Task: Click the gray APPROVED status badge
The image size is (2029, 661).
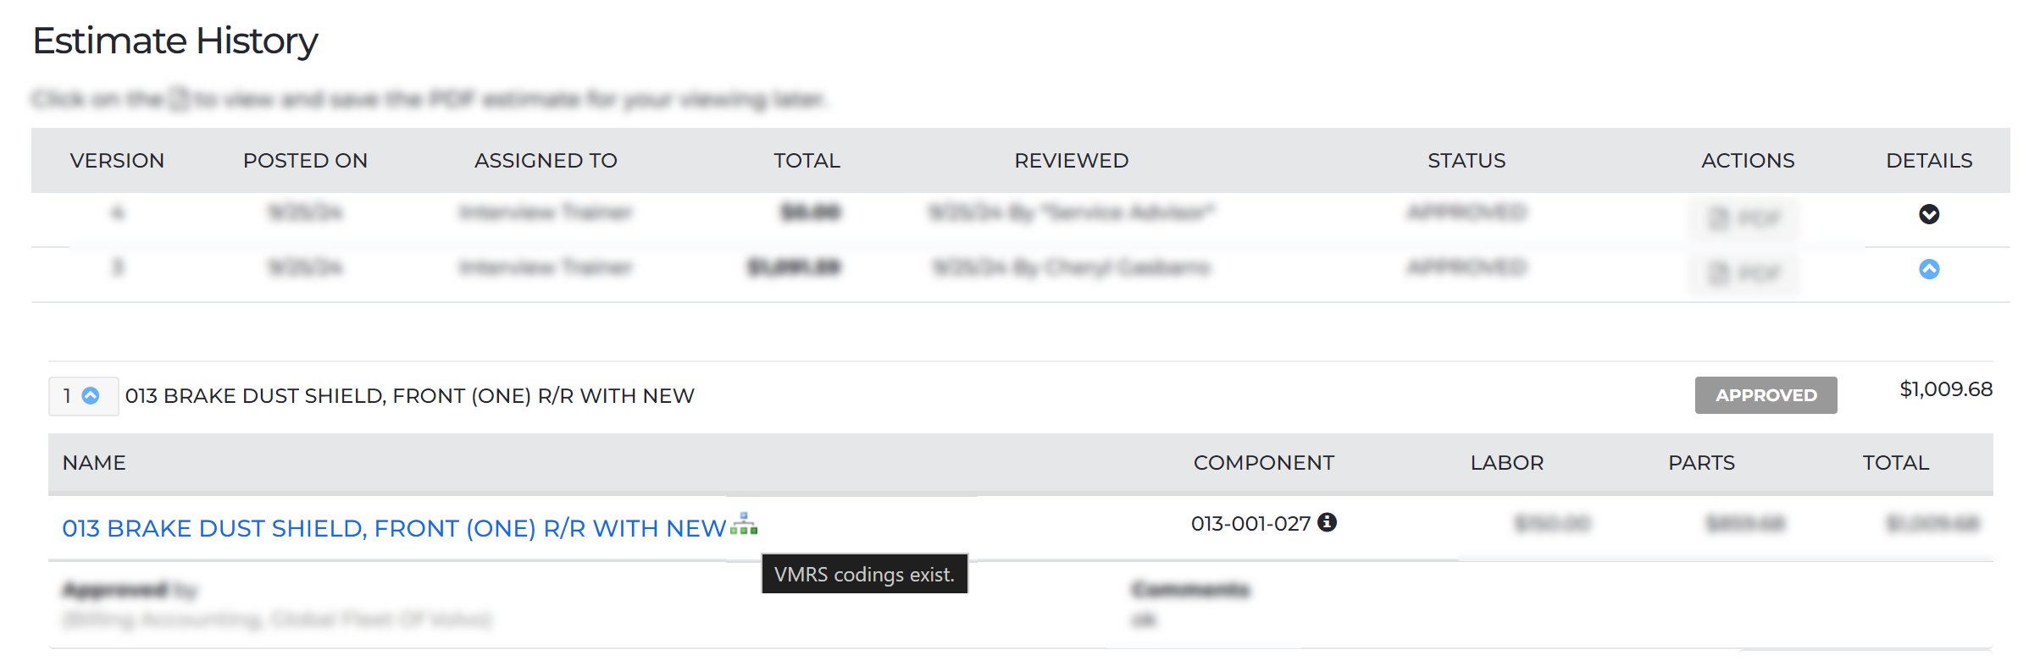Action: click(1766, 395)
